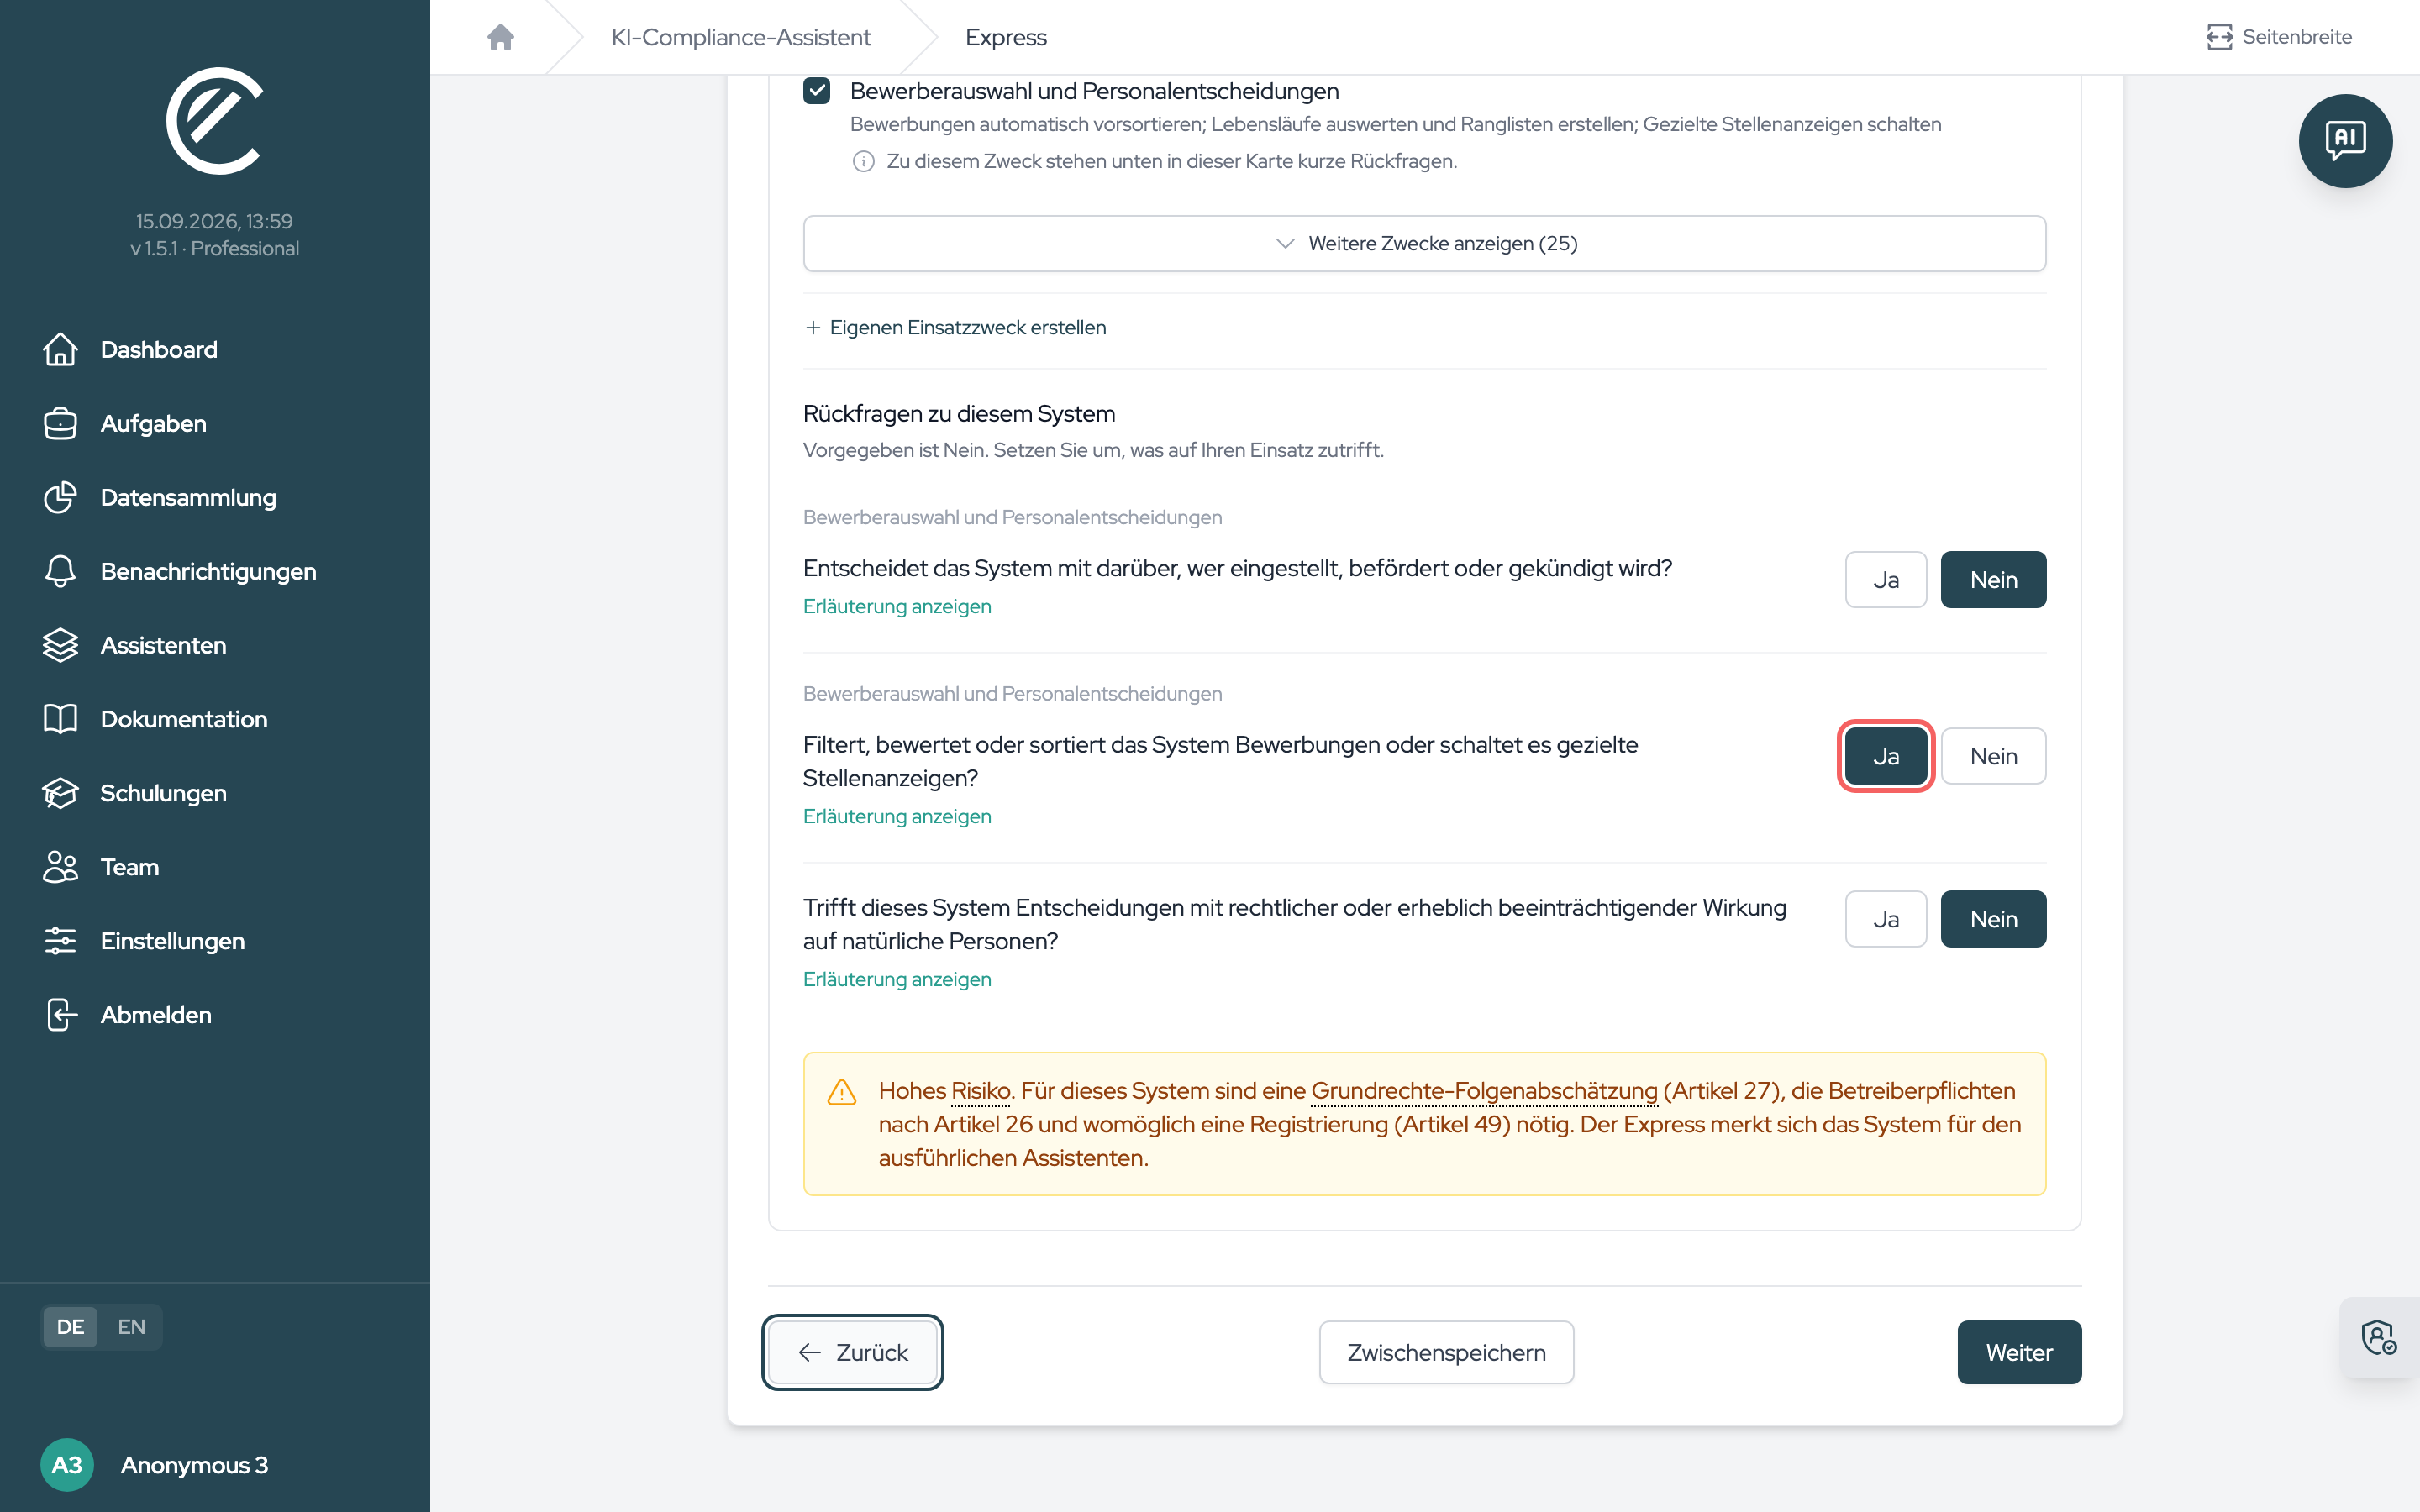Click the Seitenbreite width icon
The height and width of the screenshot is (1512, 2420).
(x=2219, y=37)
